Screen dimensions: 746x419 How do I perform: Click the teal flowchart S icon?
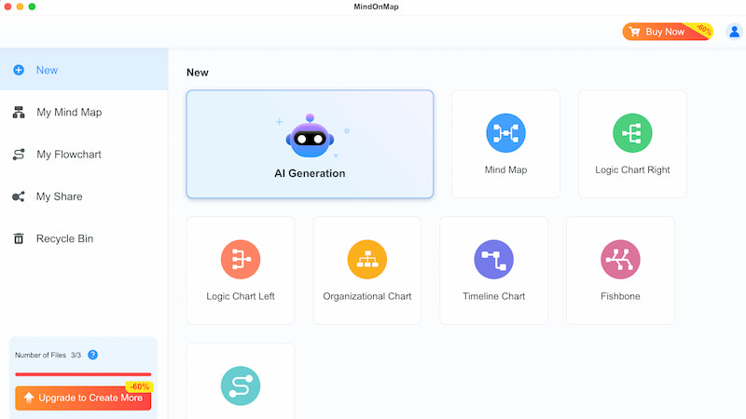[241, 385]
